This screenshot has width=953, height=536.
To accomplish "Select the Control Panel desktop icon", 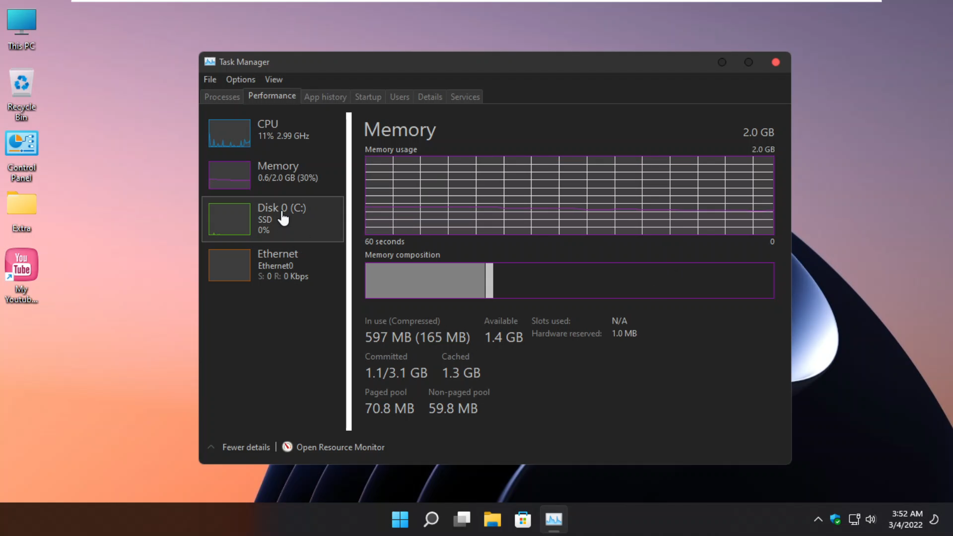I will tap(21, 156).
